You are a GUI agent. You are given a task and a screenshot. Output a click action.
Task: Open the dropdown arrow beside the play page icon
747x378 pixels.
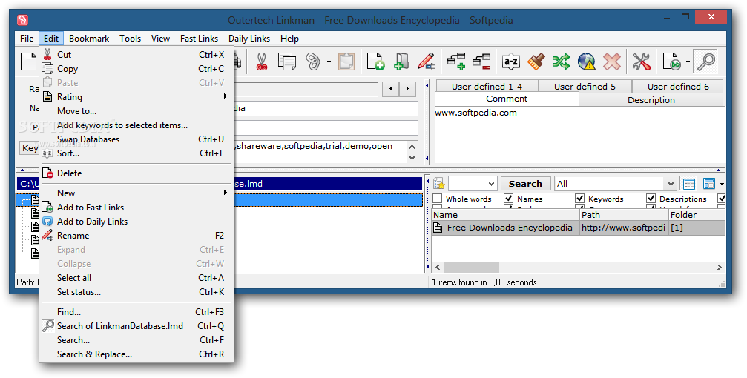pos(688,62)
